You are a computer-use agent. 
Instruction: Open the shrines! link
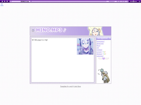coord(99,54)
